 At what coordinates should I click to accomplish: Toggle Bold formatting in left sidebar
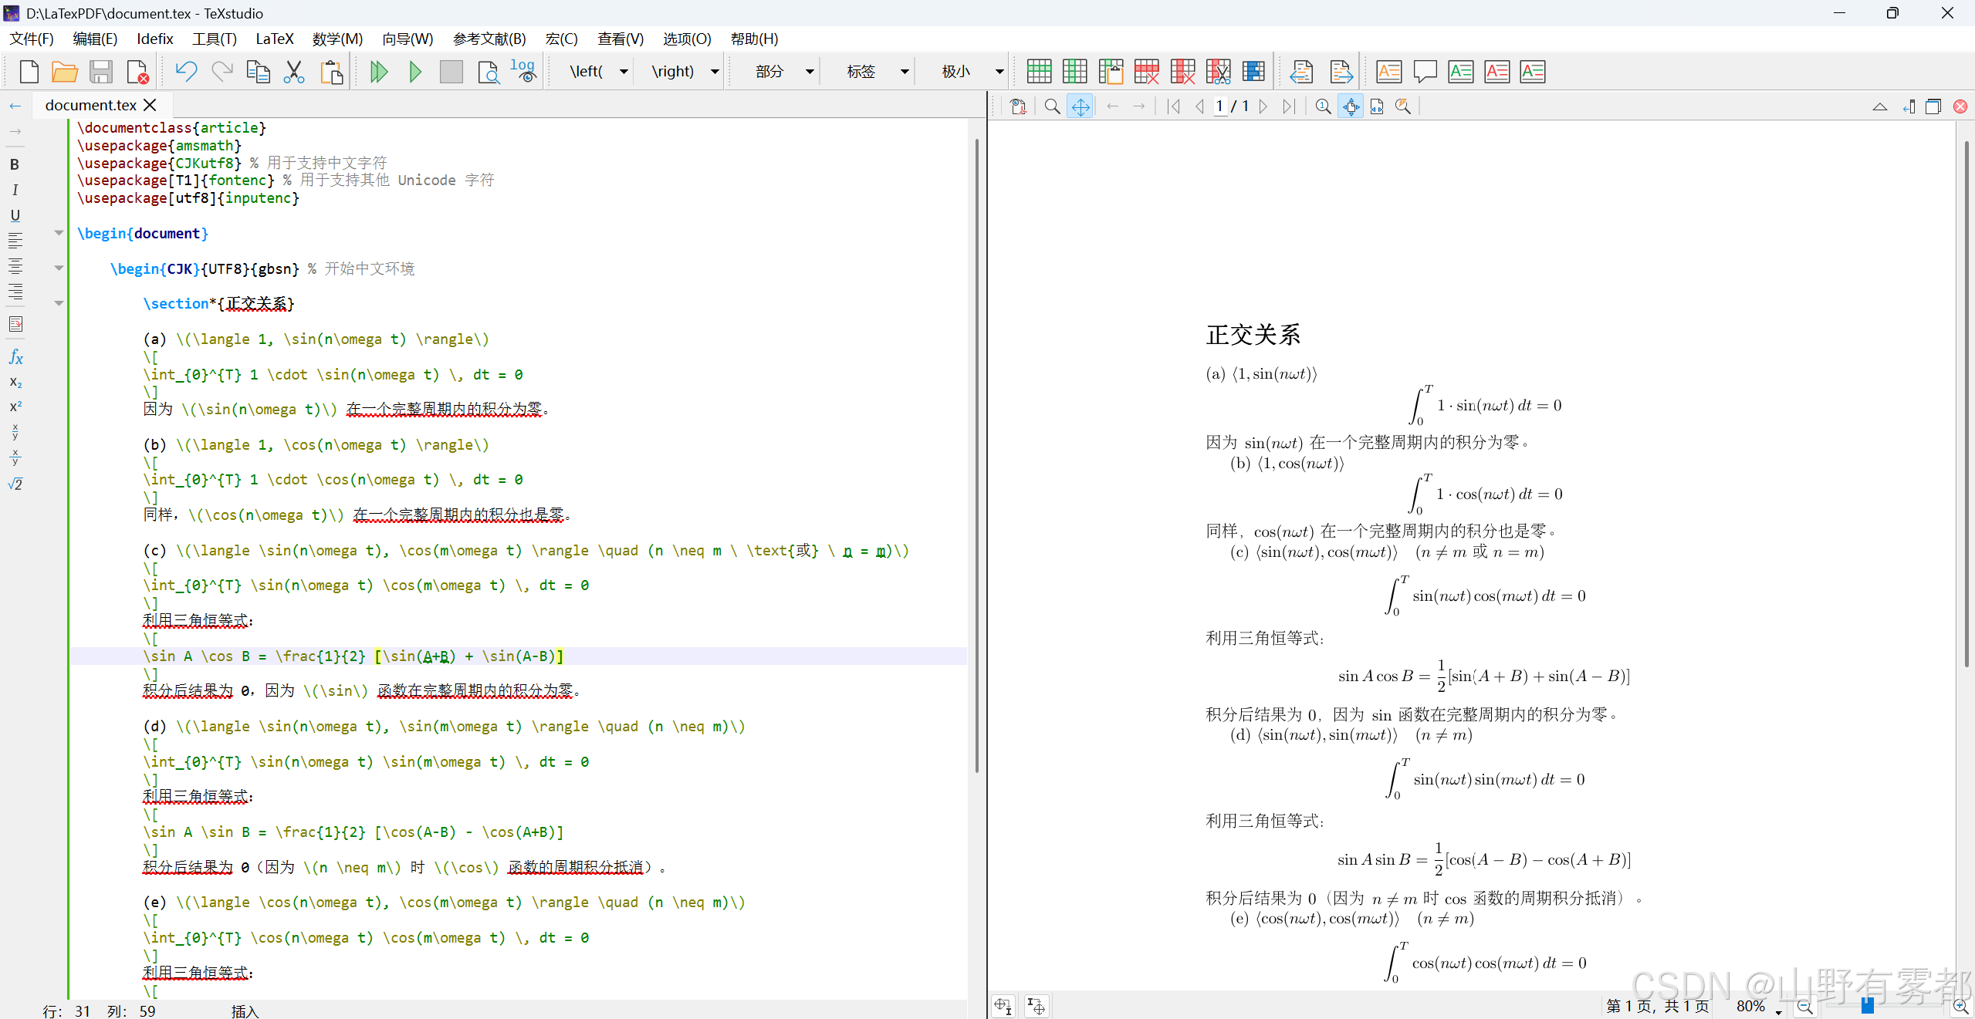[15, 164]
